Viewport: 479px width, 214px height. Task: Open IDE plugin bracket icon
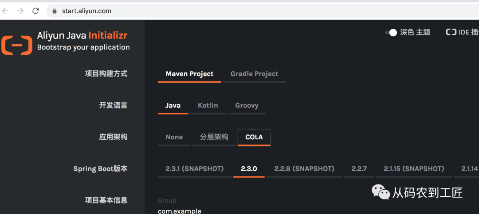[x=451, y=32]
